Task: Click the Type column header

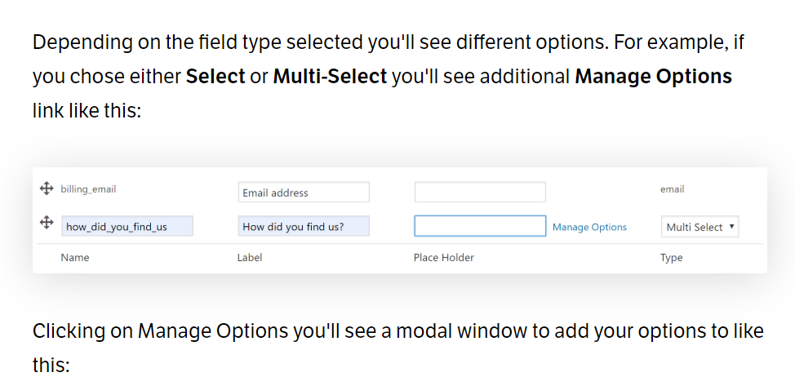Action: click(x=671, y=258)
